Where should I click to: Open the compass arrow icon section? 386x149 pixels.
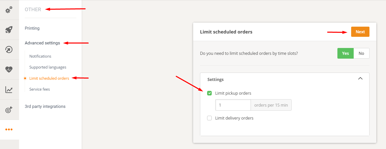9,49
